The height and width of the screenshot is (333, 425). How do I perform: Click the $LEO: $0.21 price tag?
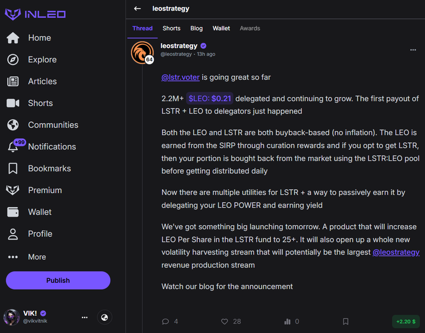210,98
